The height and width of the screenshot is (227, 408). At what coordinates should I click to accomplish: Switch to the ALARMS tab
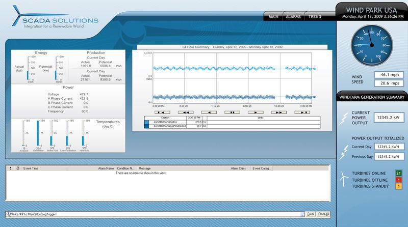(x=293, y=17)
